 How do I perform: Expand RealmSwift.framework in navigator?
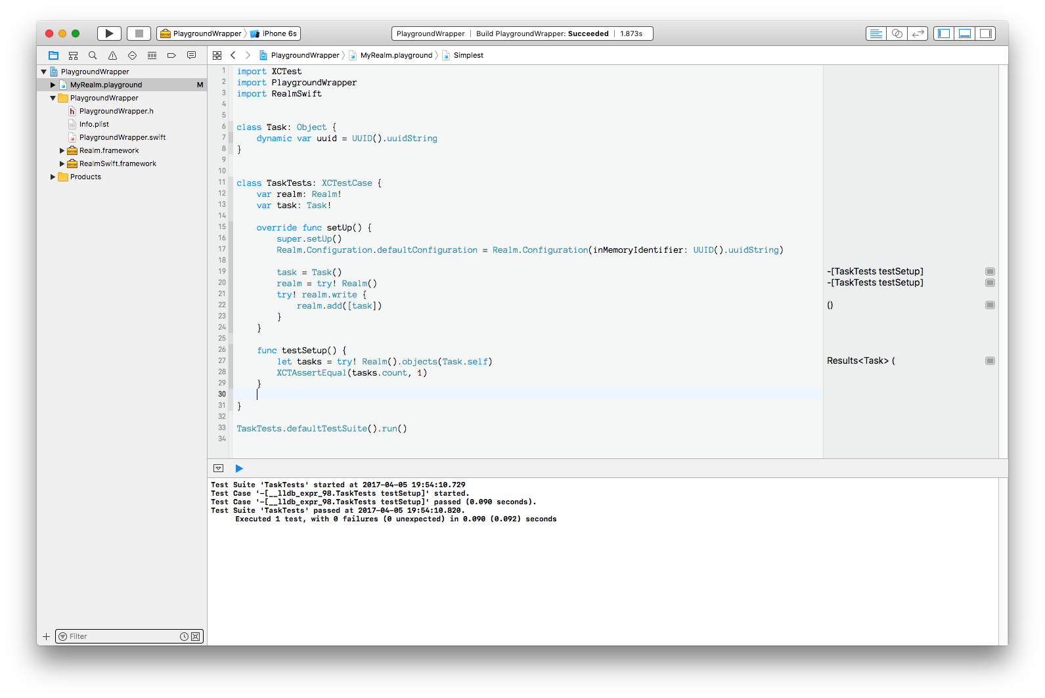coord(62,164)
